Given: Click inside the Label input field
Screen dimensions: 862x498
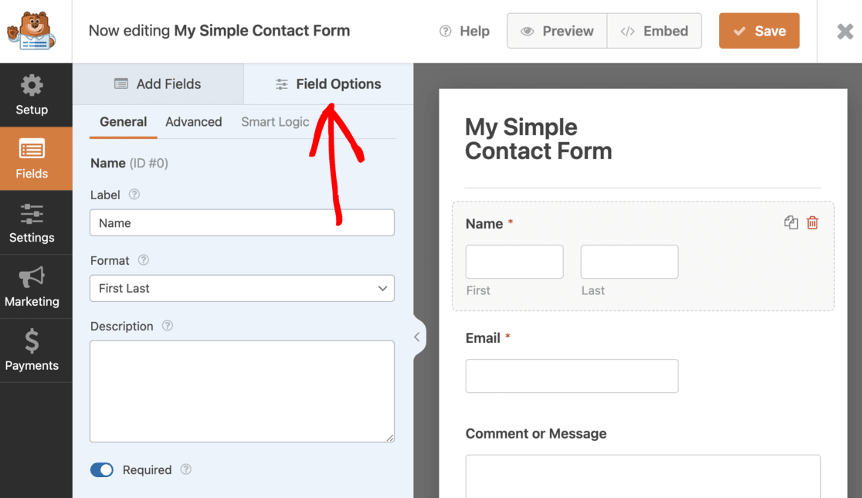Looking at the screenshot, I should [x=242, y=222].
